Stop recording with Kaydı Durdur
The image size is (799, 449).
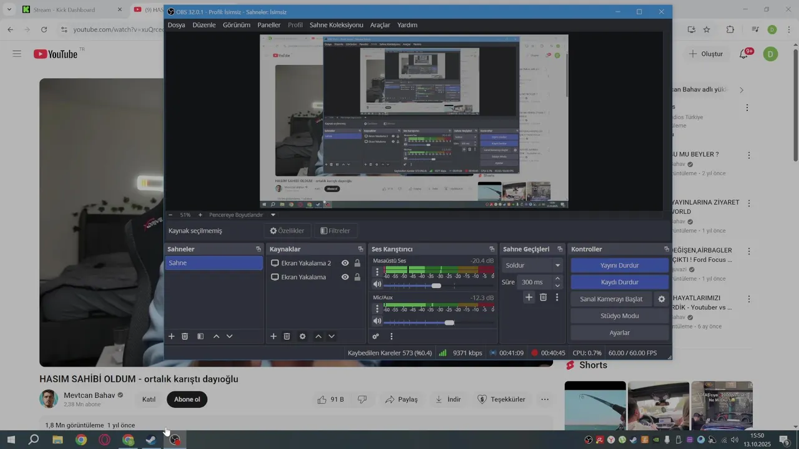(620, 282)
